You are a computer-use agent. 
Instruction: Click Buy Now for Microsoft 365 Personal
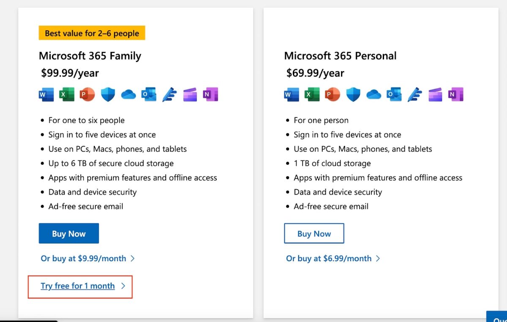314,233
